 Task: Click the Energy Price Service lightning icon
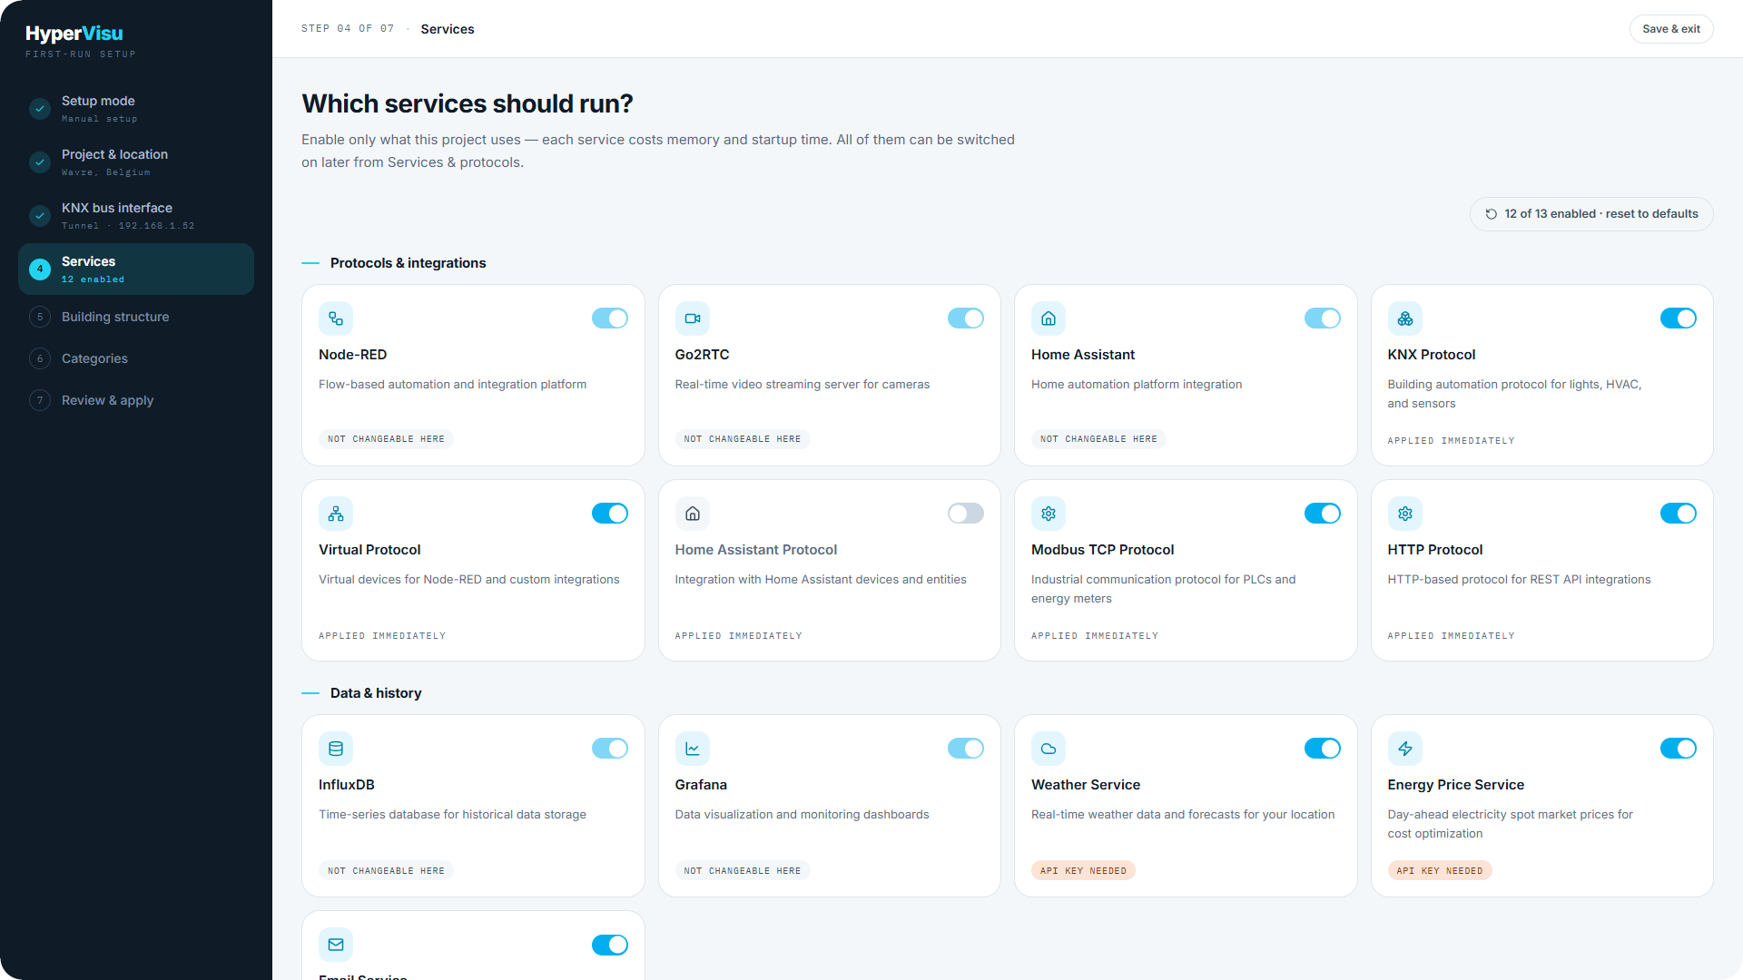pos(1405,749)
